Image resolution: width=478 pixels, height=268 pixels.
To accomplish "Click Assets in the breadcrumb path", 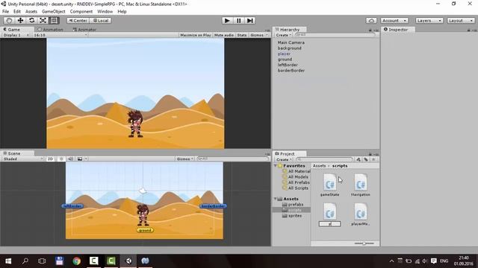I will (319, 166).
